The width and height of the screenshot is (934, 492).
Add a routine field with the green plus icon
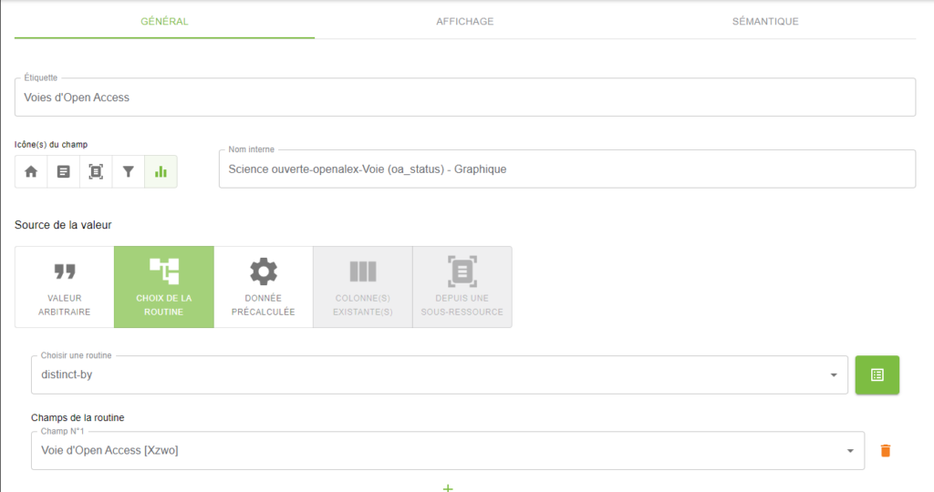coord(448,487)
